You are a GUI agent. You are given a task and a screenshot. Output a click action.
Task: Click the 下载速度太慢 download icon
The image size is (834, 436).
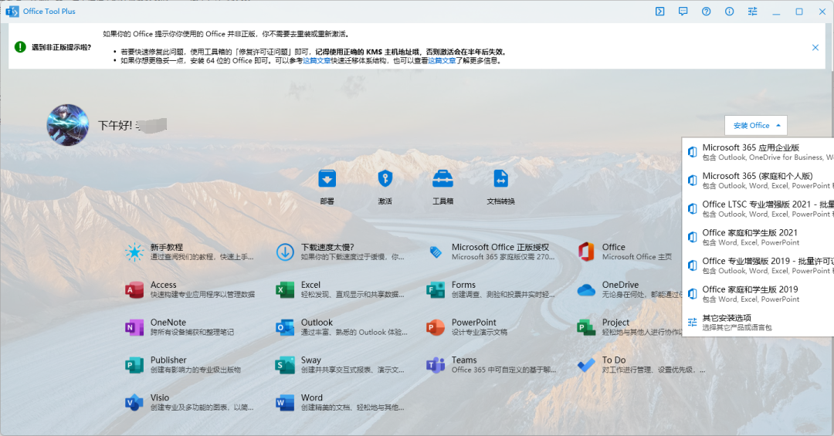coord(285,252)
